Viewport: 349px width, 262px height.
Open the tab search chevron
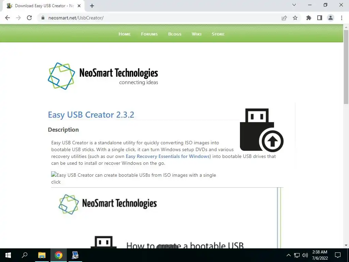pyautogui.click(x=294, y=5)
